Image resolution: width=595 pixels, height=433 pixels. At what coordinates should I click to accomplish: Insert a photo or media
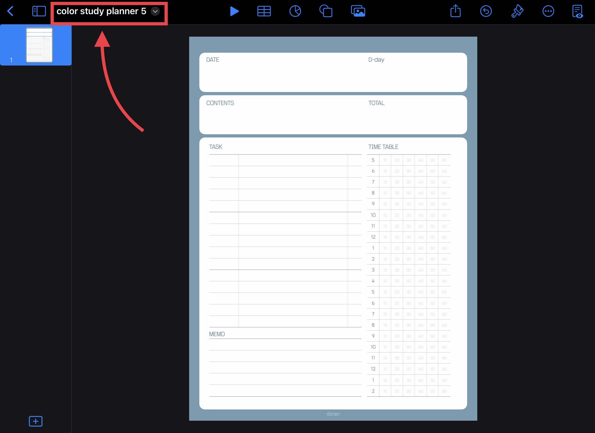[358, 11]
